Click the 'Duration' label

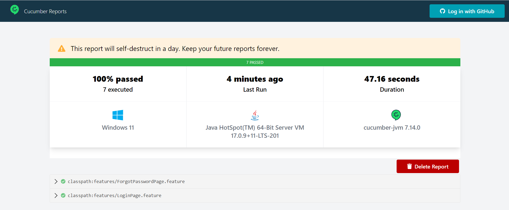[392, 89]
